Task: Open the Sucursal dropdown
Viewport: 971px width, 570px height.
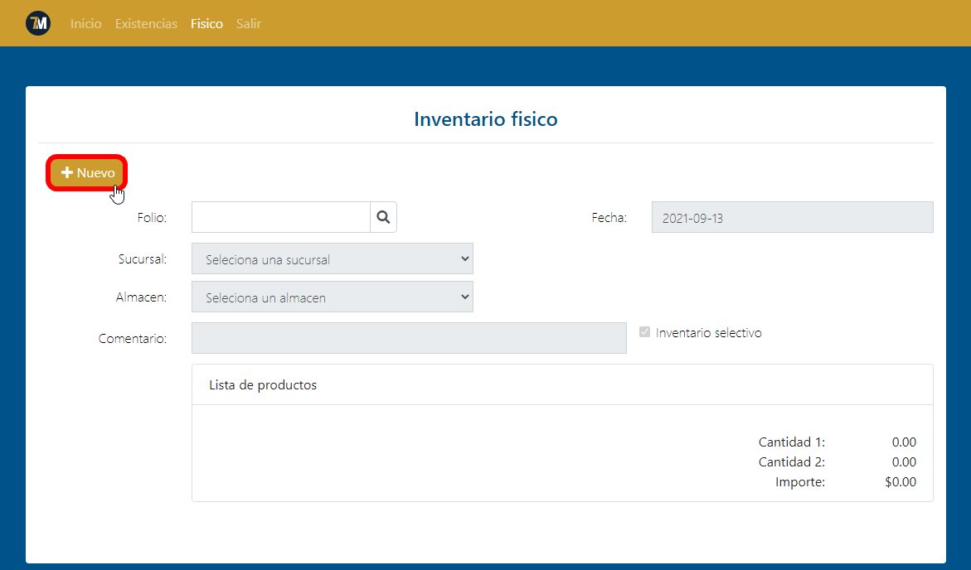Action: click(x=332, y=258)
